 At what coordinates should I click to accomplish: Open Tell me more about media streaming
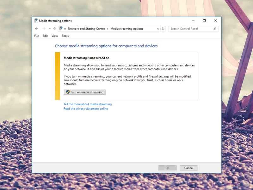pos(88,104)
